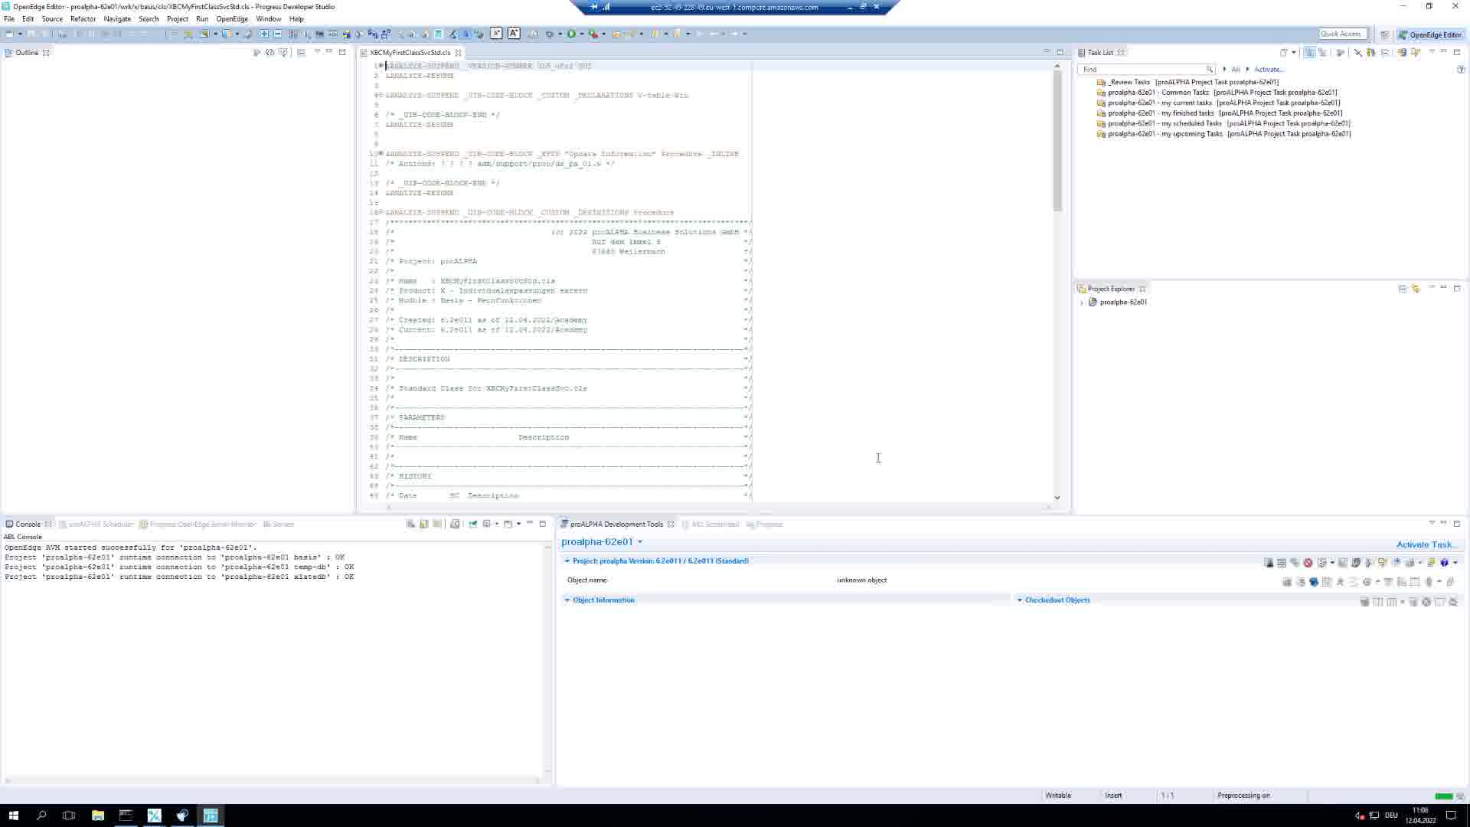Click the boxed small 'A' font icon in toolbar
Image resolution: width=1470 pixels, height=827 pixels.
pos(496,33)
